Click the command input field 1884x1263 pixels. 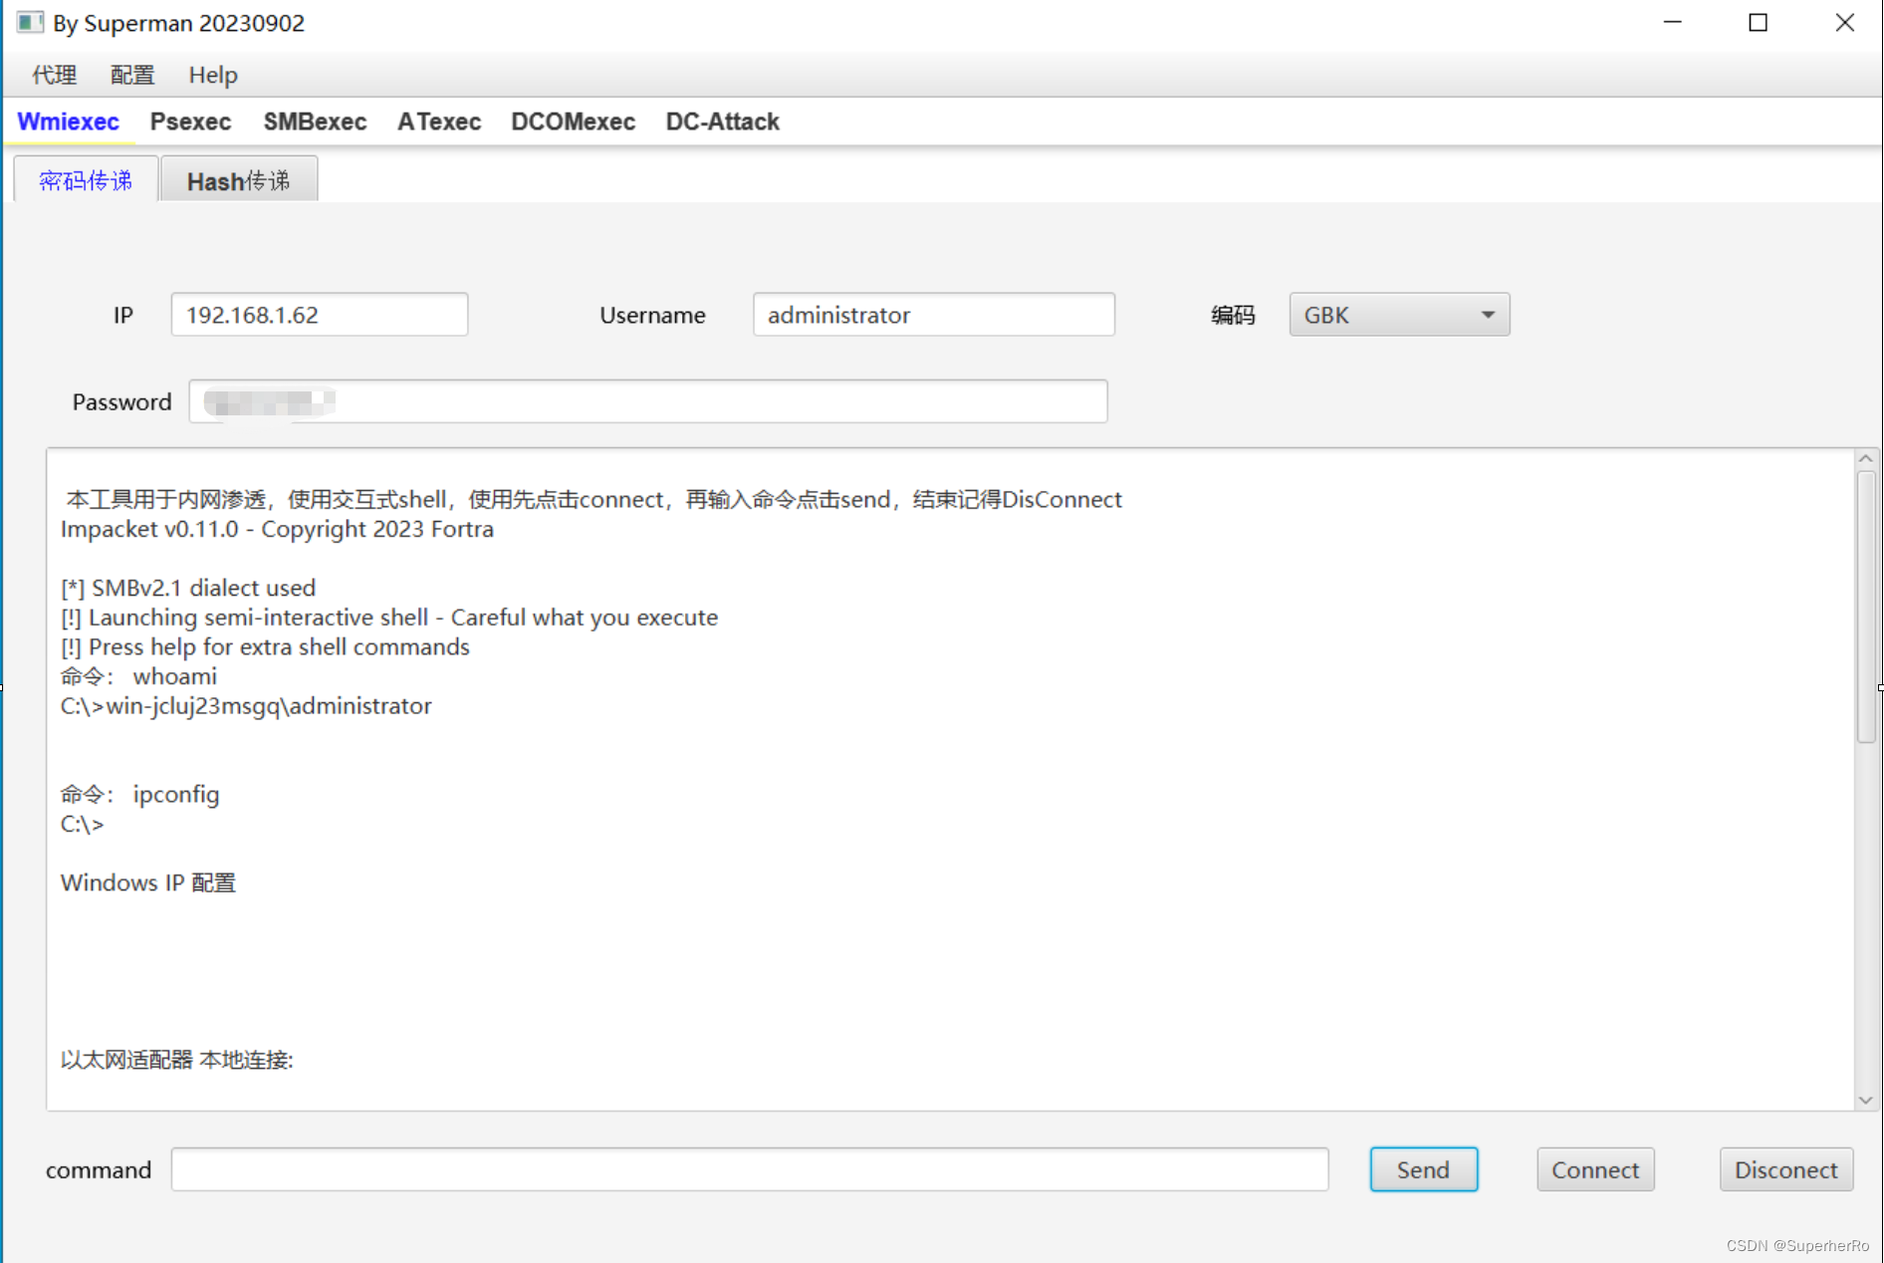[x=750, y=1169]
